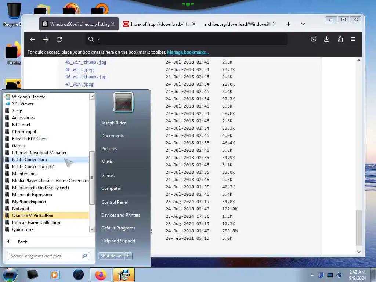
Task: Expand Microangelo On Display (x64) folder
Action: (47, 188)
